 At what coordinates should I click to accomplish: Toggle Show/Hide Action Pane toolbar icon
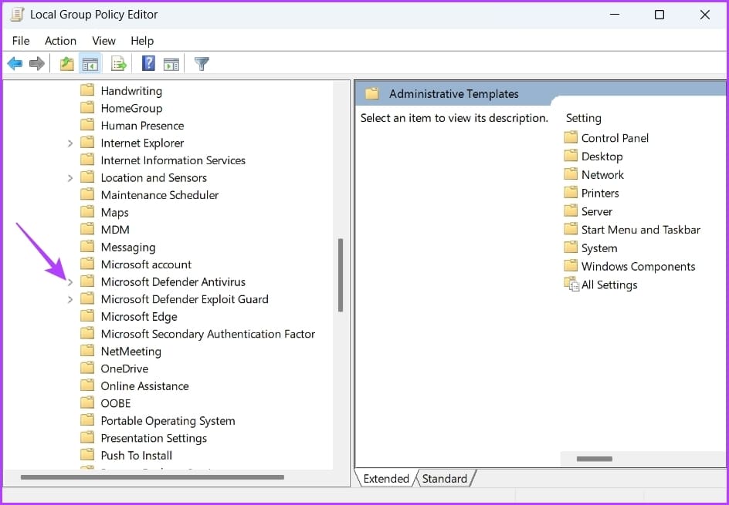coord(171,64)
